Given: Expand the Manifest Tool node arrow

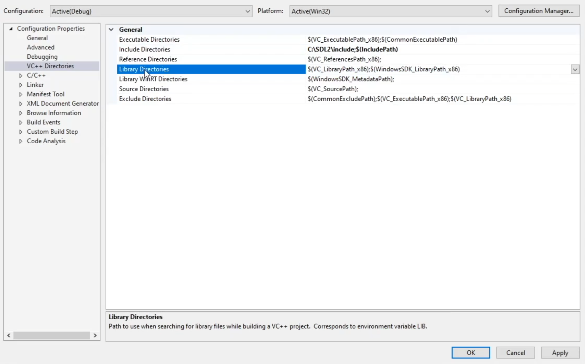Looking at the screenshot, I should pyautogui.click(x=20, y=94).
